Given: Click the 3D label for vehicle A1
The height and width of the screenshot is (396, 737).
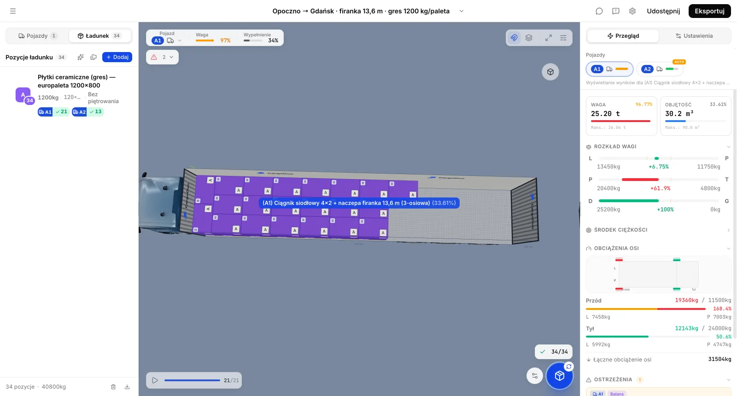Looking at the screenshot, I should tap(359, 203).
